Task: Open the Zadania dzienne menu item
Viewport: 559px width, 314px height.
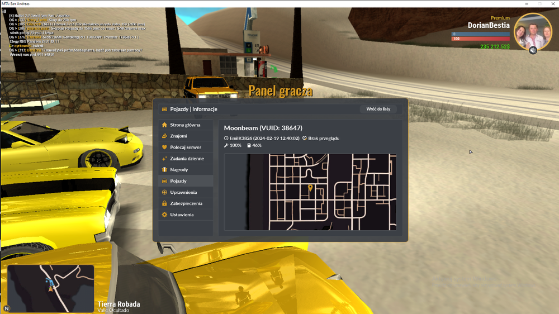Action: pos(186,158)
